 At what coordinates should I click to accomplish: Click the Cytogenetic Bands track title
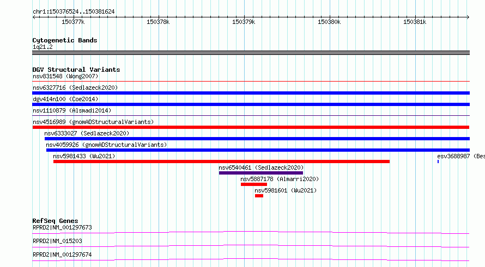click(x=65, y=40)
